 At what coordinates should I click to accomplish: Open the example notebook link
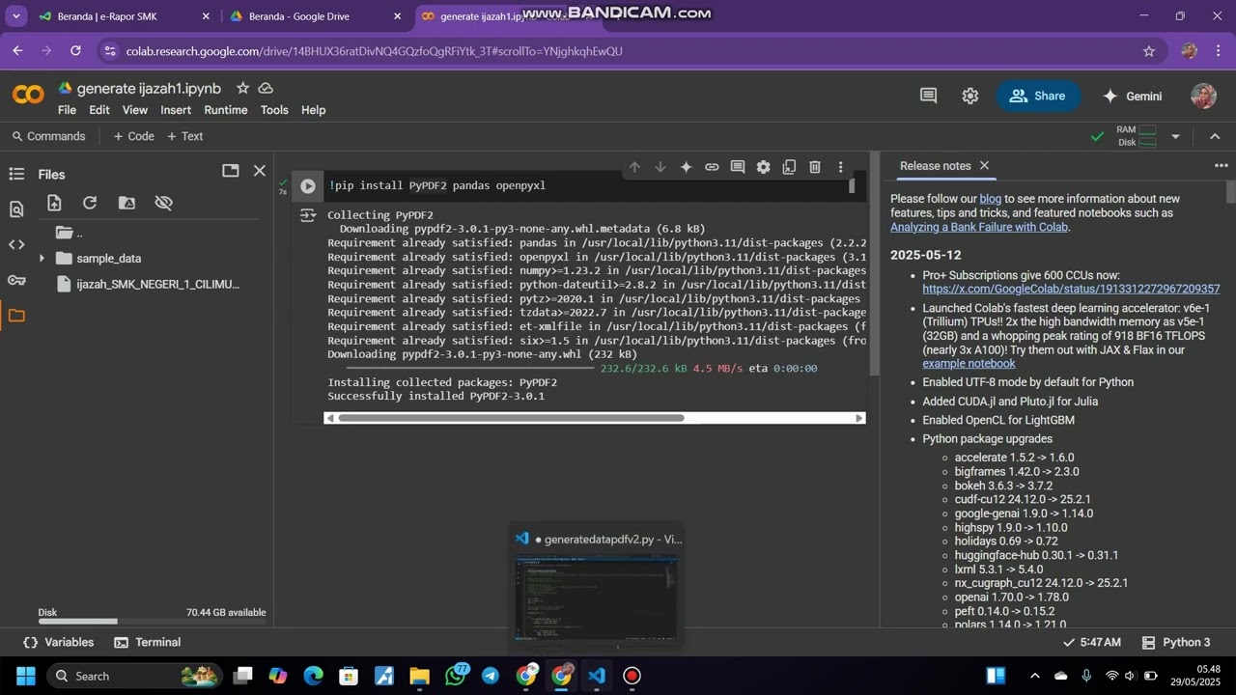click(x=969, y=364)
